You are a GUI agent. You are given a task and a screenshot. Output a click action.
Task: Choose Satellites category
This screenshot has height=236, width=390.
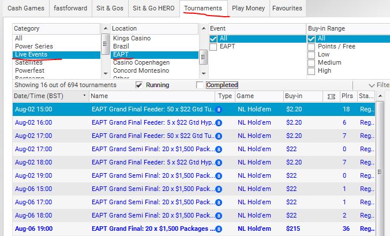pos(57,62)
